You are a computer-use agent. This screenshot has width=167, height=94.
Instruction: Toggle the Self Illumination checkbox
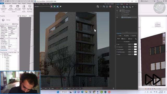[117, 52]
